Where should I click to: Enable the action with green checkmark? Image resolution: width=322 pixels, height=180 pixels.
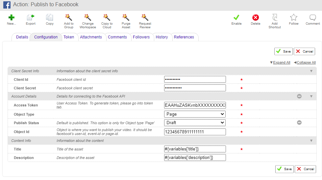point(236,17)
